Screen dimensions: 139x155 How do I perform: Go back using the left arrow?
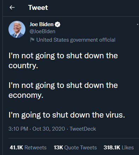coord(12,7)
